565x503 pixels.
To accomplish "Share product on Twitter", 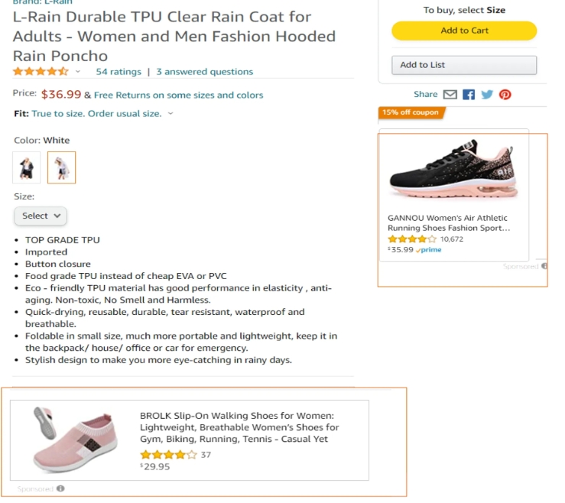I will pos(487,95).
